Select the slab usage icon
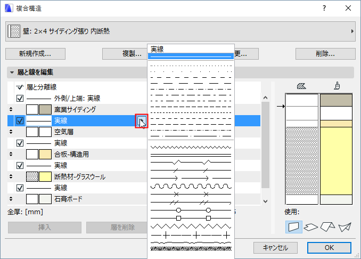 point(311,227)
